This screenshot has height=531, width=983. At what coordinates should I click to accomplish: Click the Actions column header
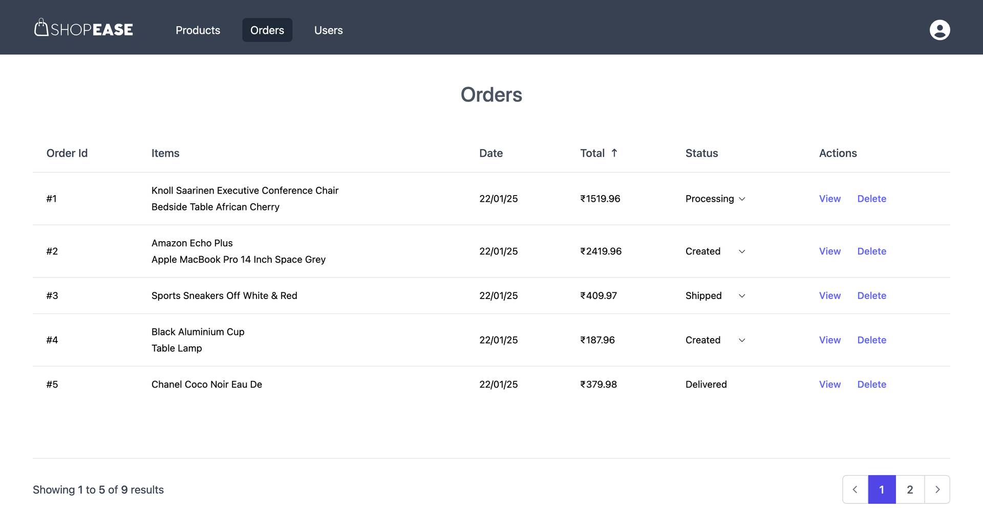pyautogui.click(x=838, y=153)
